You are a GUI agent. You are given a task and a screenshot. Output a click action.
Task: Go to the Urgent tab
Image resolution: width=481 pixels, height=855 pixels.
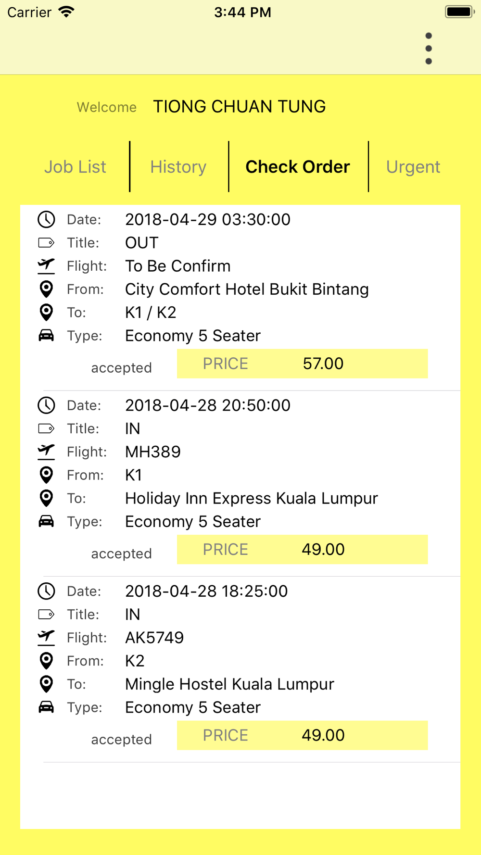(x=413, y=167)
